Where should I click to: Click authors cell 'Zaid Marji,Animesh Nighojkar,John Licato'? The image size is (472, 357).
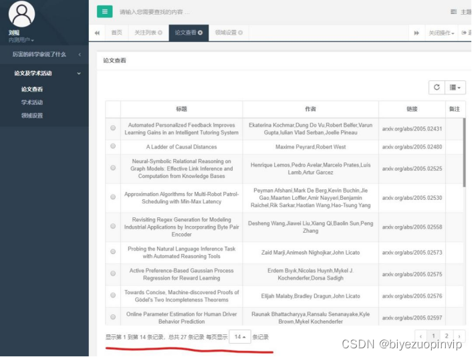coord(310,253)
